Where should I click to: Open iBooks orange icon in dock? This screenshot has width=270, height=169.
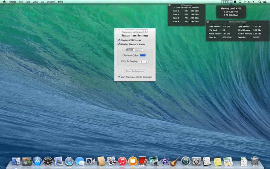click(x=133, y=162)
